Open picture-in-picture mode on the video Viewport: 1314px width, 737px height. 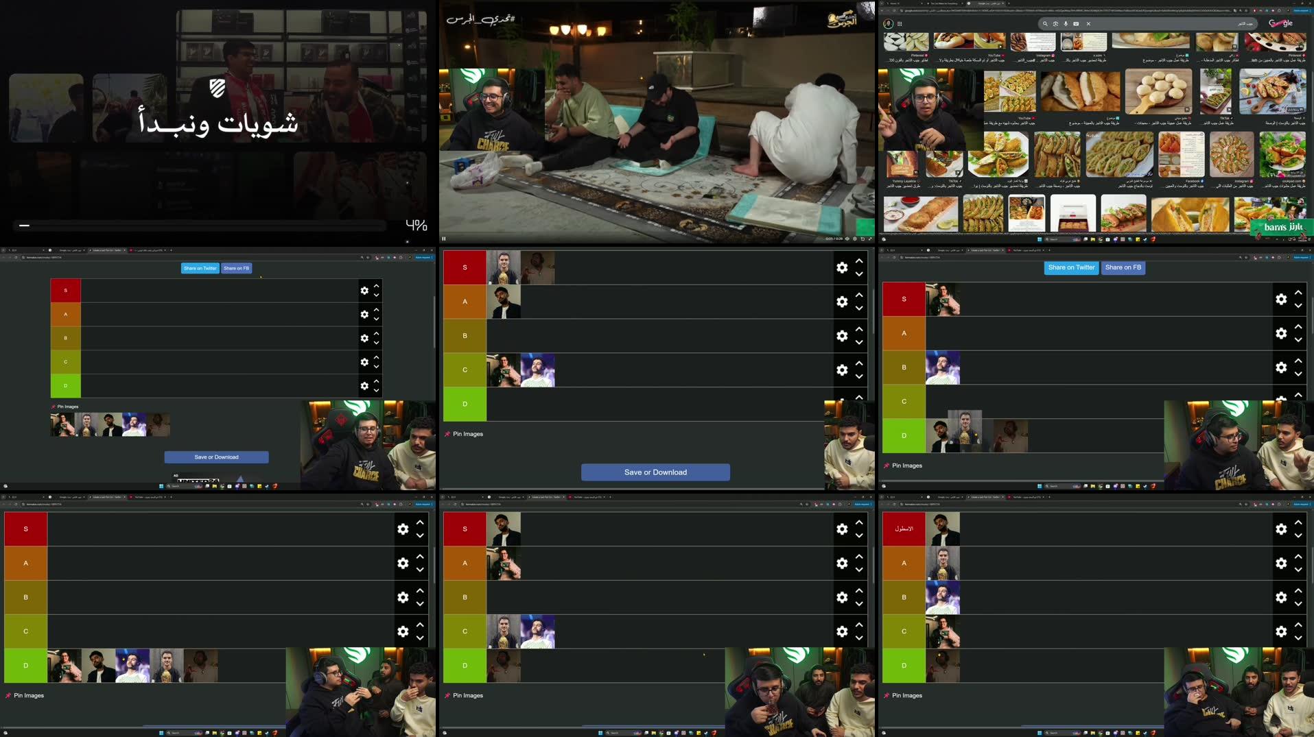click(x=863, y=239)
